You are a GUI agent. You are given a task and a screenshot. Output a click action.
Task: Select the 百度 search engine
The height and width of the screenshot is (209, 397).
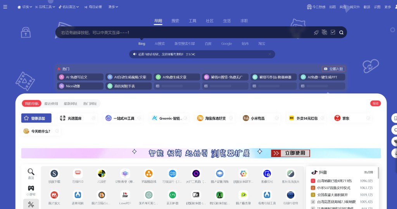(x=208, y=43)
